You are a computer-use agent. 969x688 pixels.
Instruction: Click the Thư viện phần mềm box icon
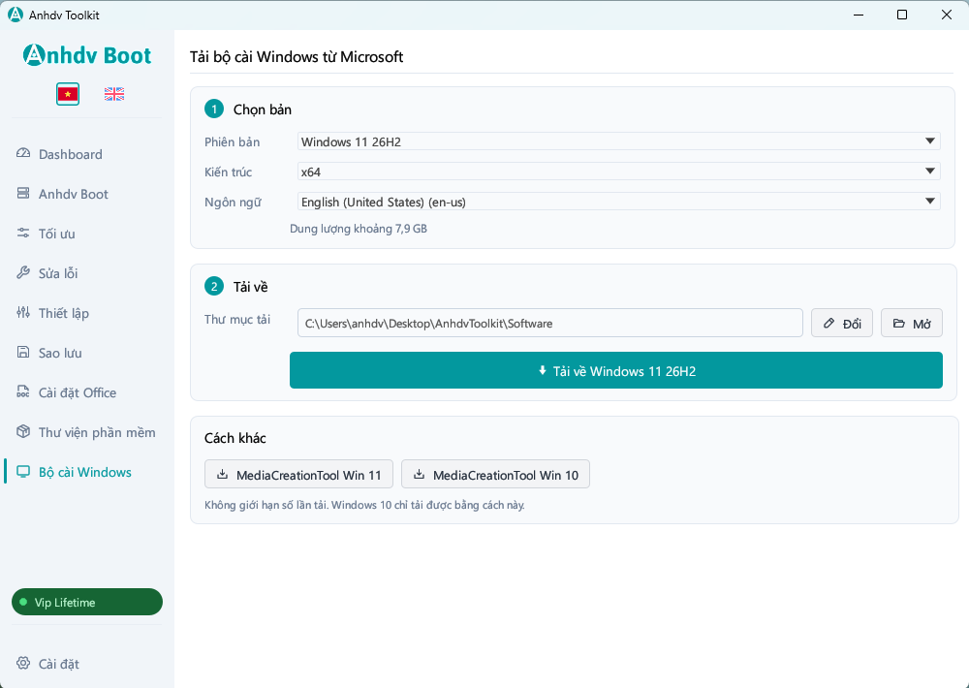tap(23, 431)
